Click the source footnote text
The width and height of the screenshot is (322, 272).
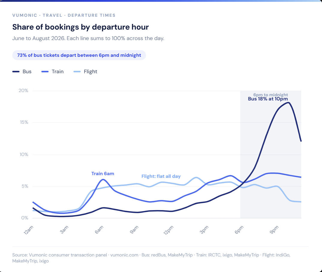(x=151, y=258)
